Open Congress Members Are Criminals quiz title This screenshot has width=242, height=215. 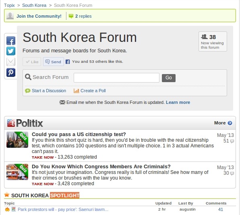click(x=101, y=167)
